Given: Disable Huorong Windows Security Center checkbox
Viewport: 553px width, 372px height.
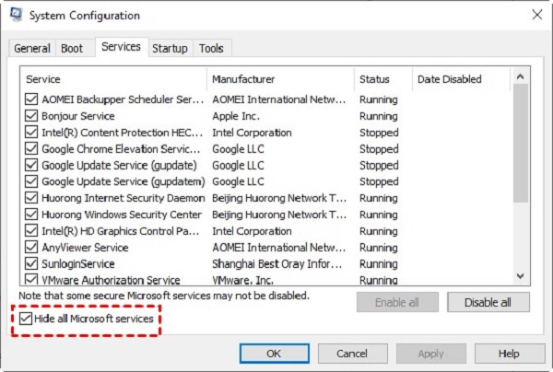Looking at the screenshot, I should click(x=31, y=215).
